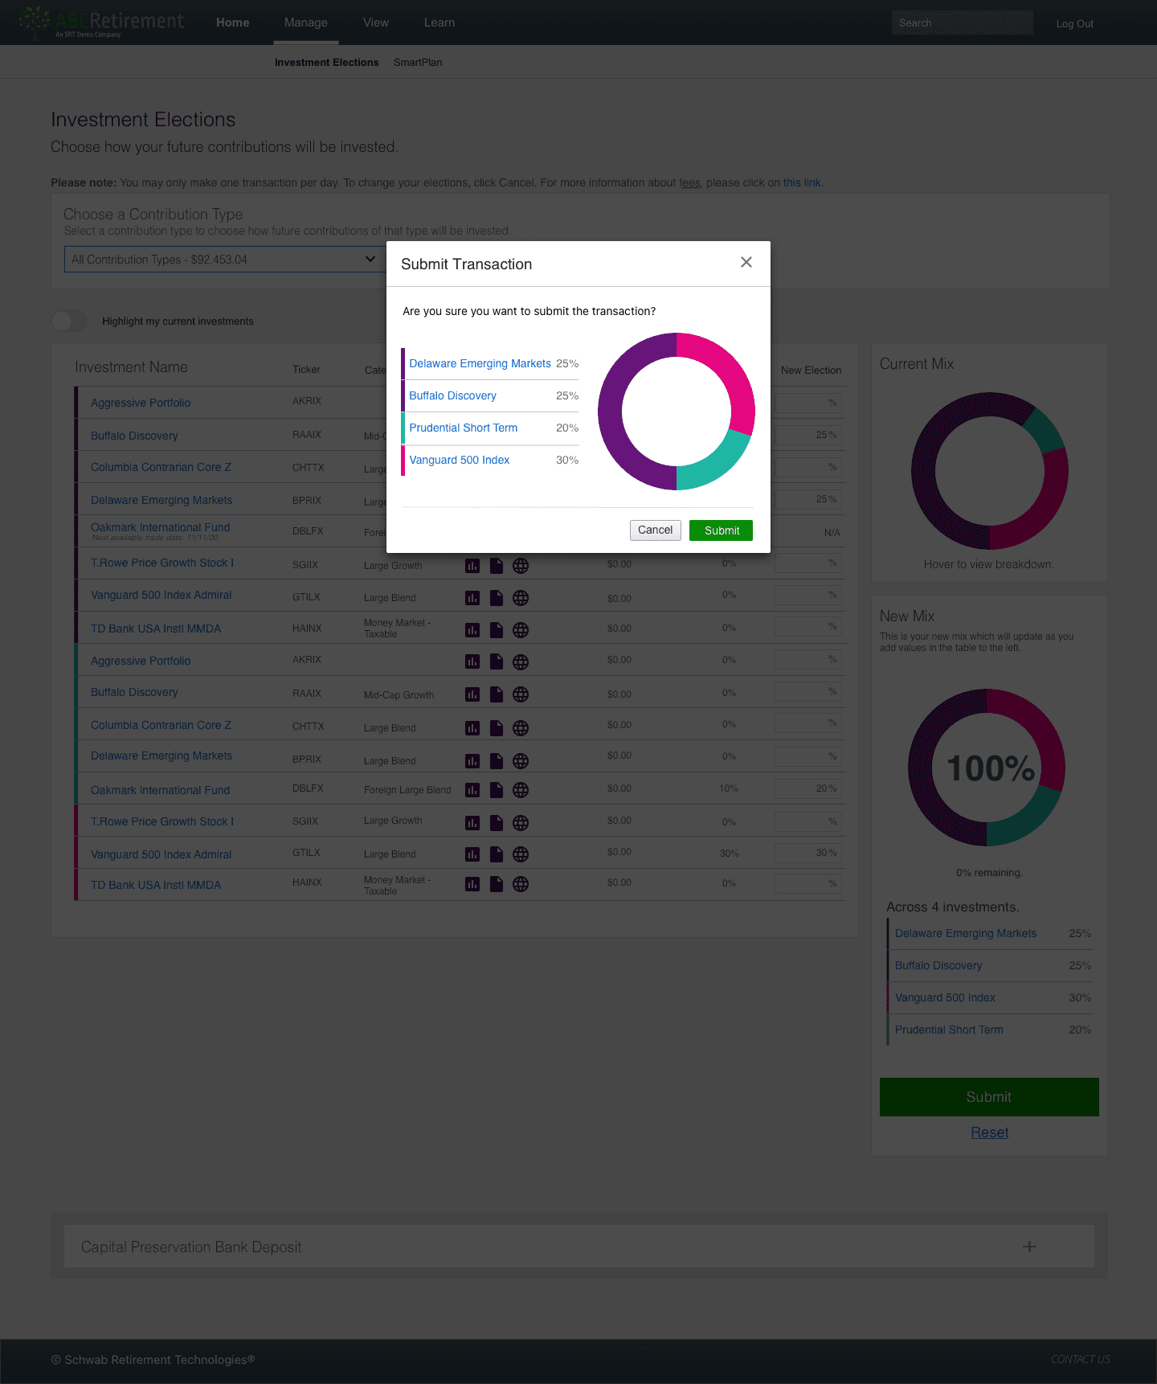1157x1384 pixels.
Task: Open Delaware Emerging Markets link in dialog
Action: click(480, 363)
